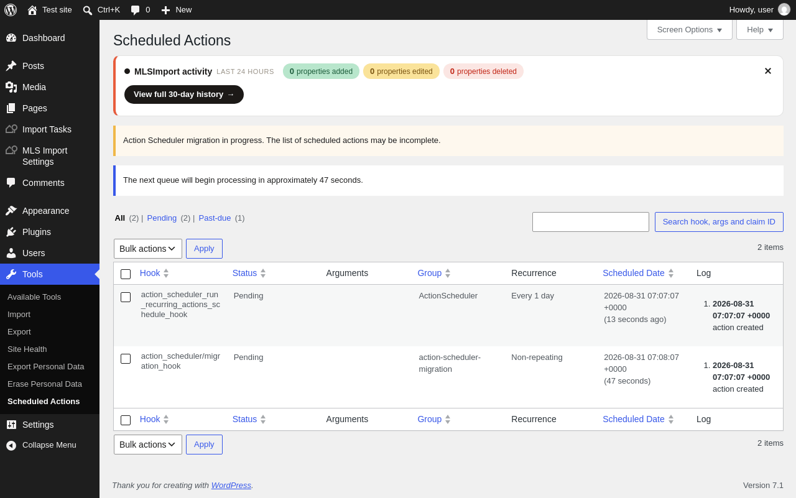Open the comments bubble in admin bar
The image size is (796, 498).
[x=135, y=10]
